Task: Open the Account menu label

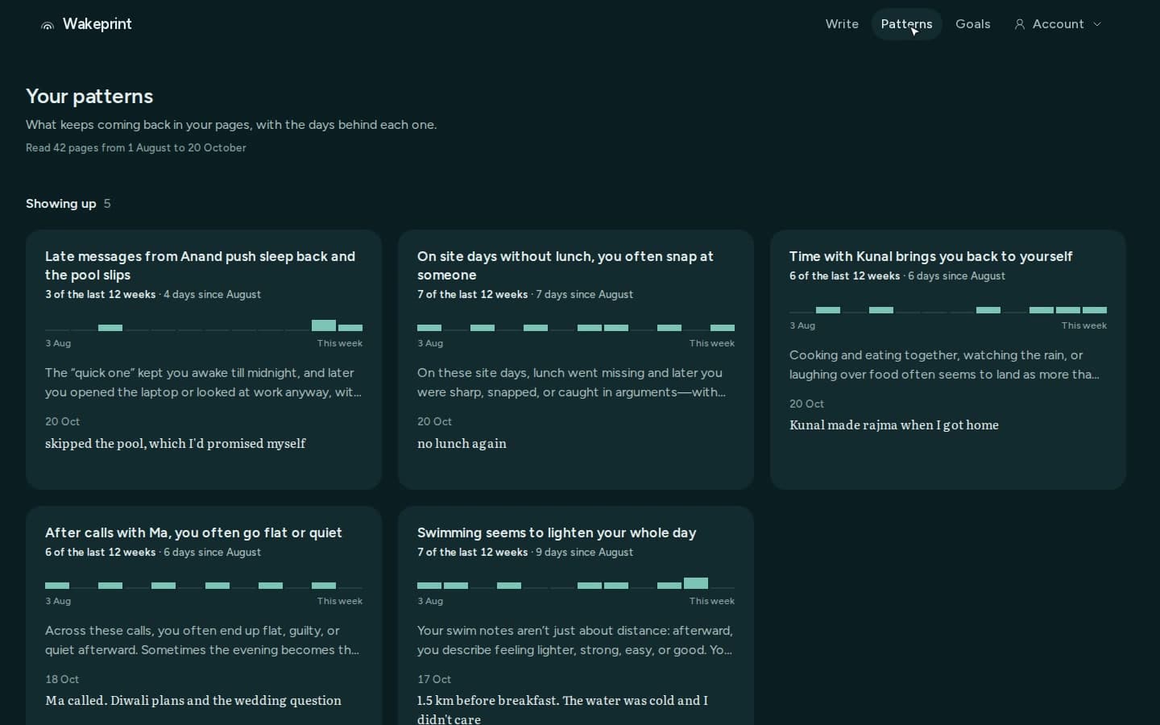Action: pyautogui.click(x=1058, y=24)
